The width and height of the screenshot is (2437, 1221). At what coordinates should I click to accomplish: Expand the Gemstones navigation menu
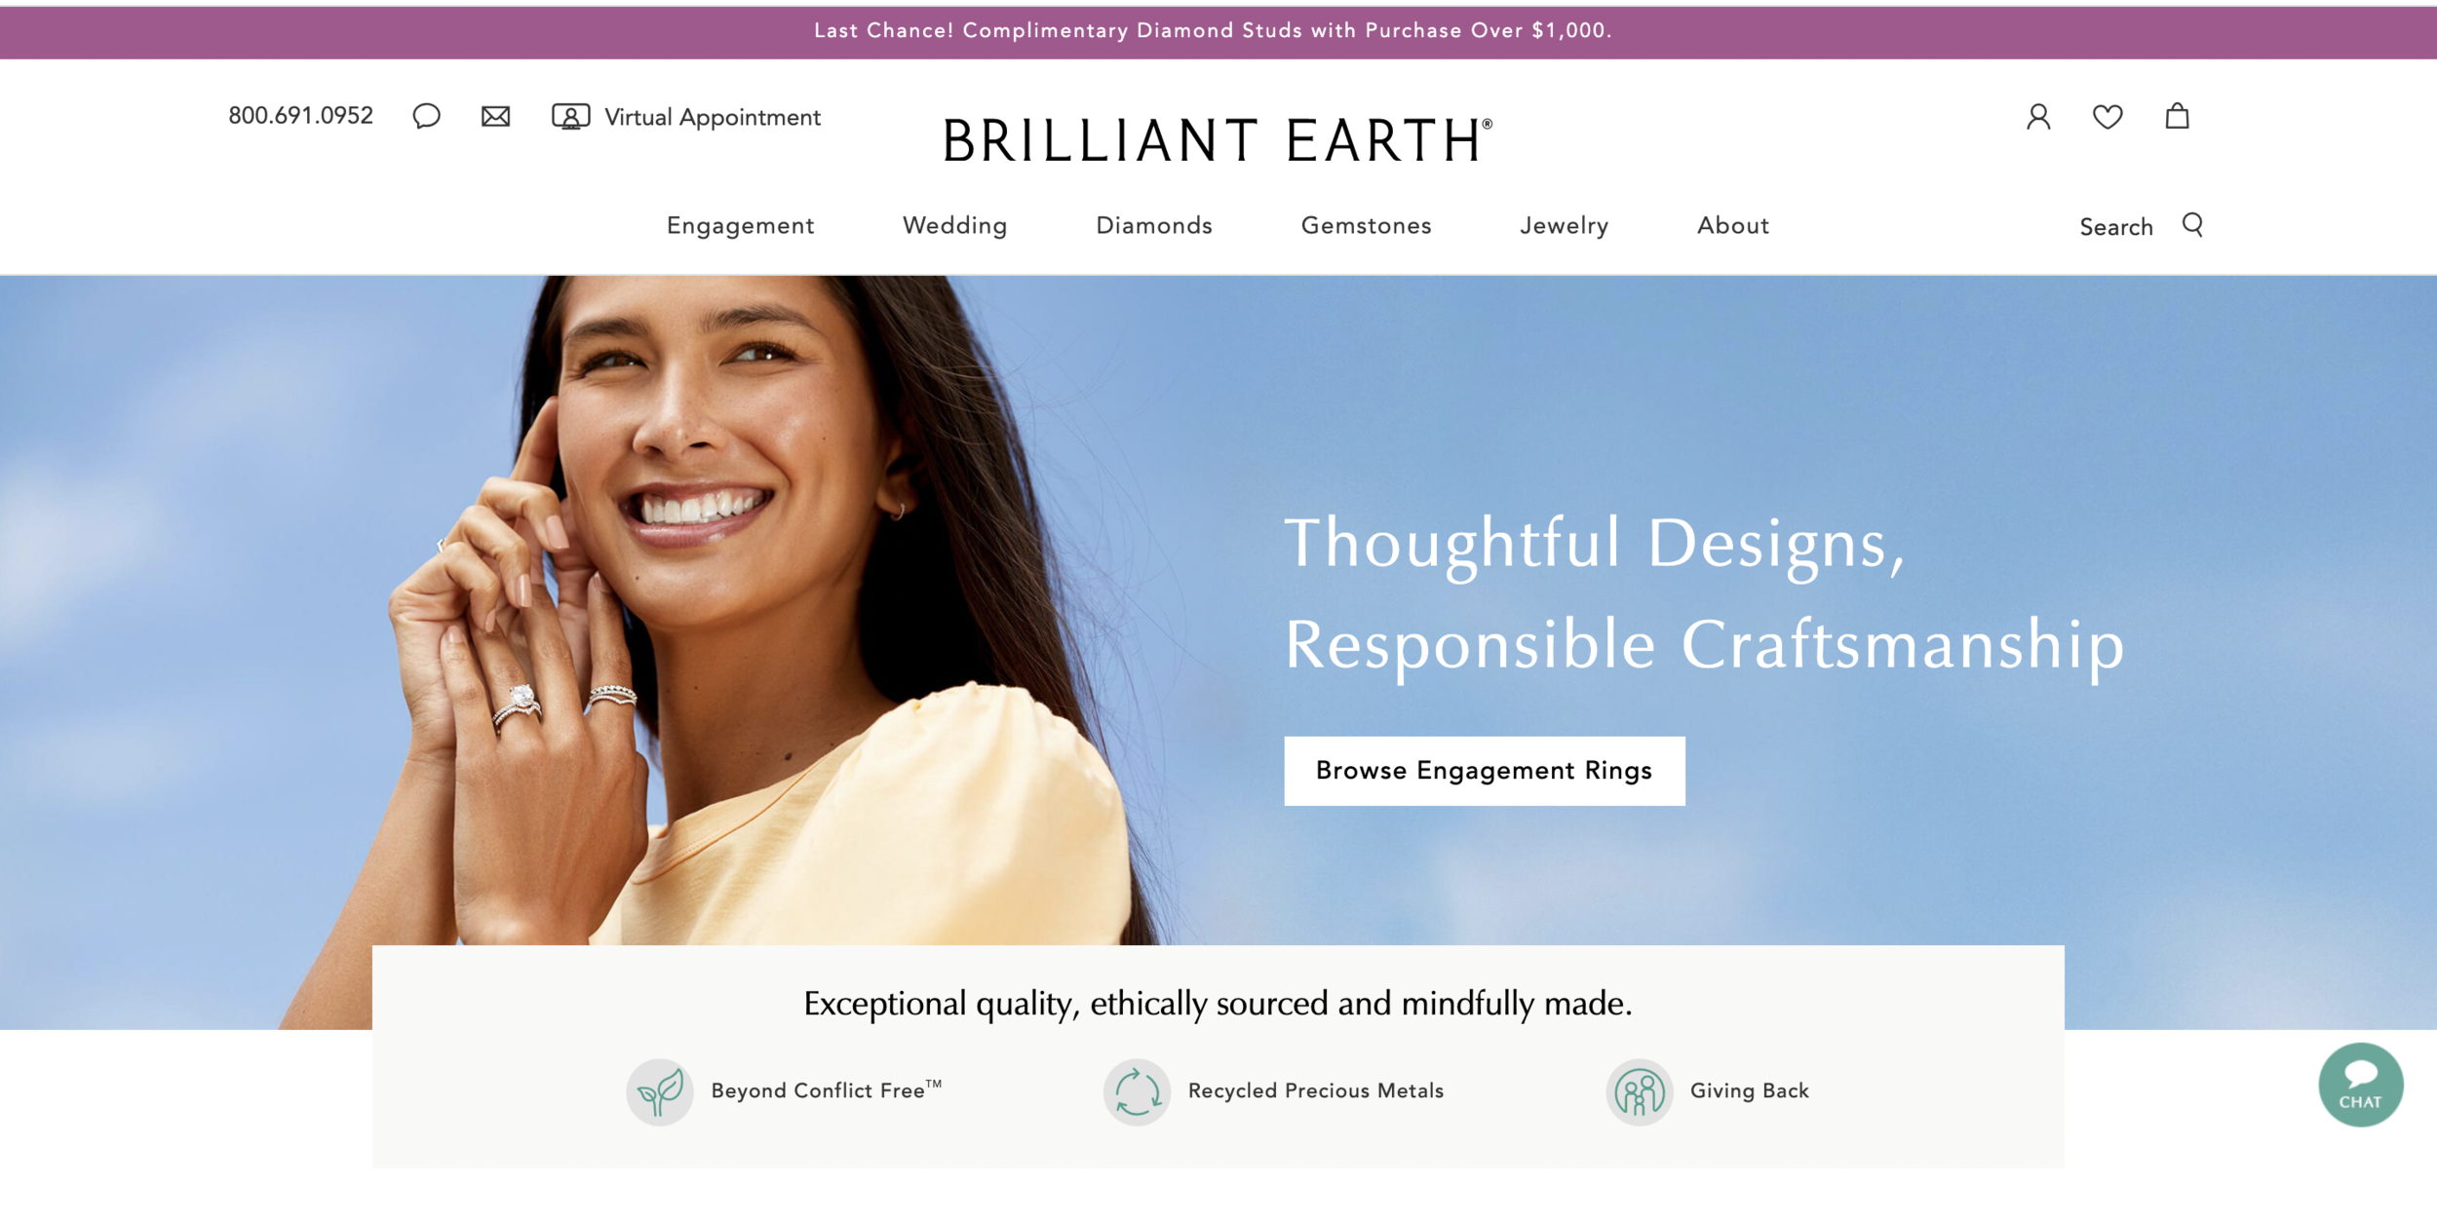point(1366,225)
